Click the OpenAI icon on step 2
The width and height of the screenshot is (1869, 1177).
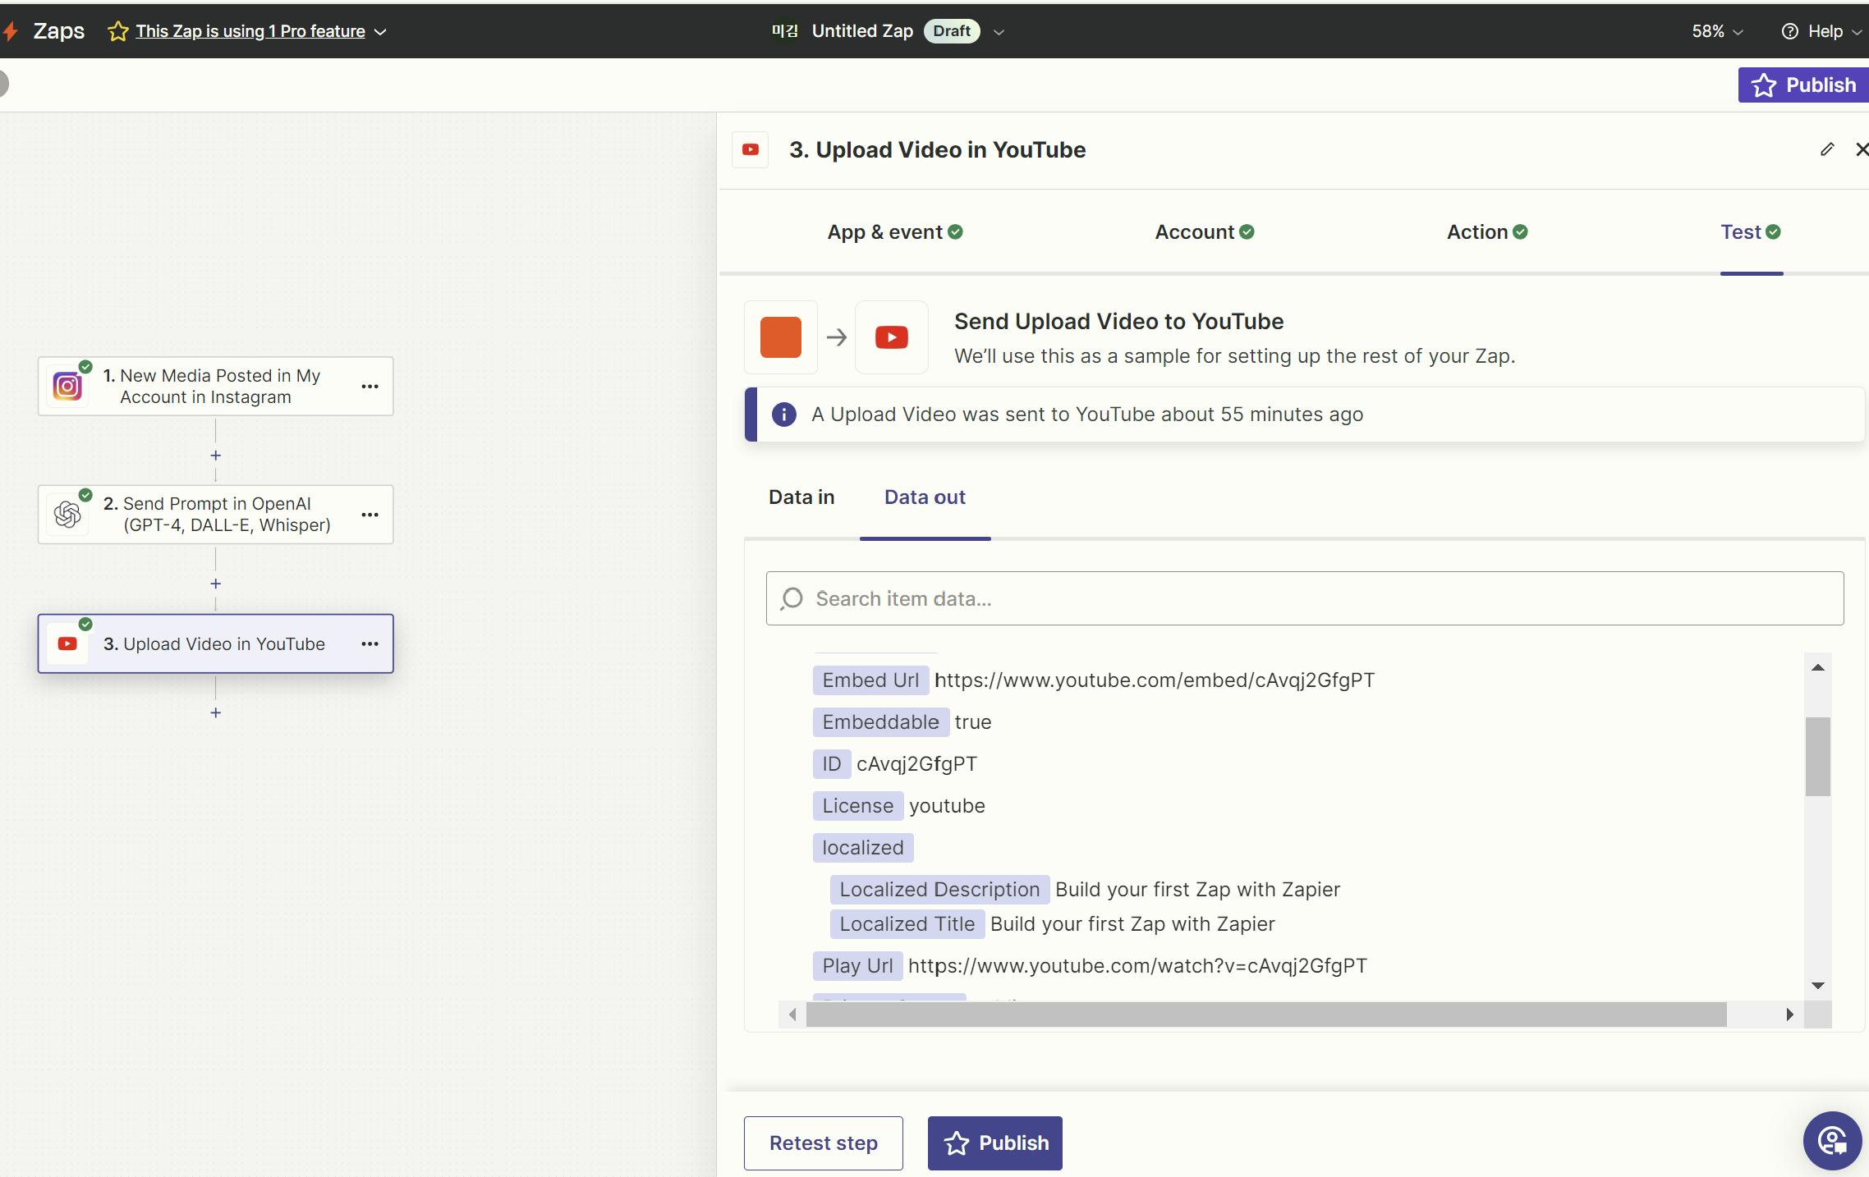tap(67, 515)
